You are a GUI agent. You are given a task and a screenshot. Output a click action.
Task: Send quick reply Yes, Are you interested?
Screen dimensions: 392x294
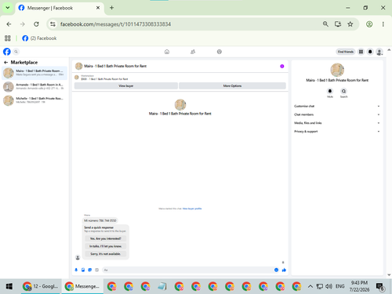106,238
